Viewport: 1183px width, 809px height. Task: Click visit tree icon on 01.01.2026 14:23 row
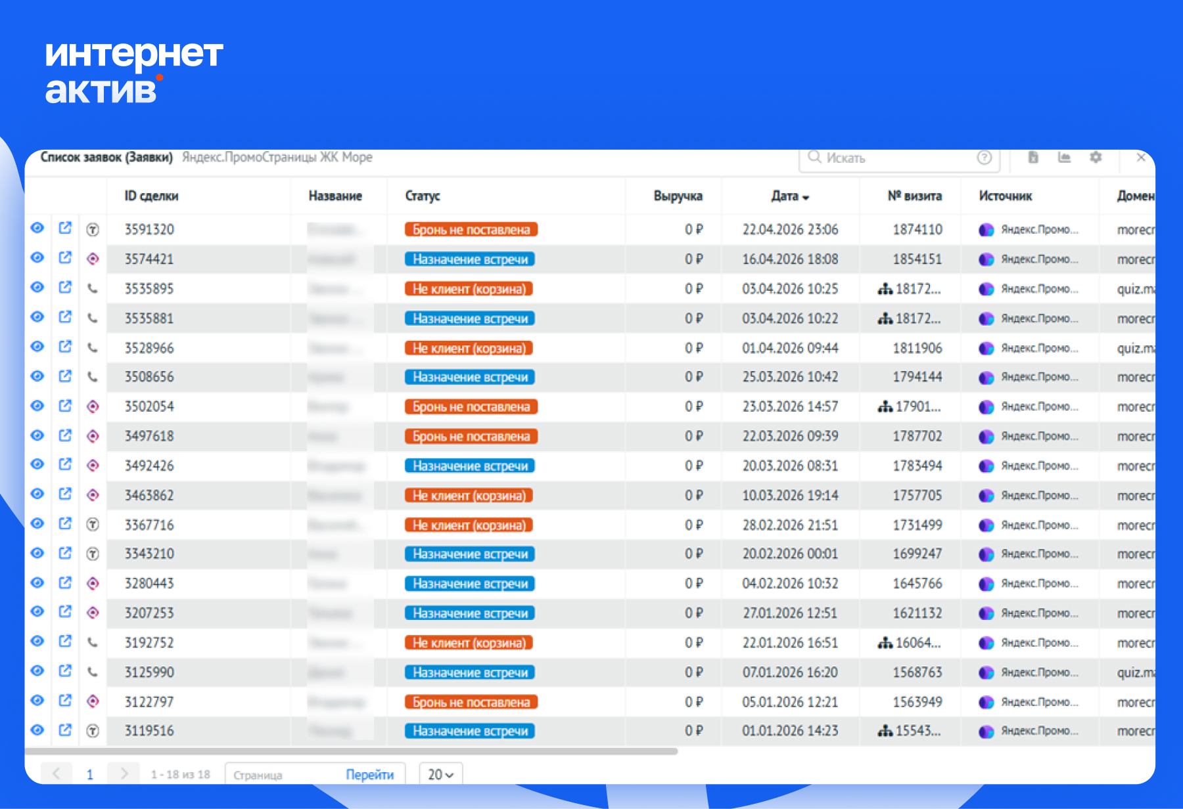pyautogui.click(x=885, y=730)
